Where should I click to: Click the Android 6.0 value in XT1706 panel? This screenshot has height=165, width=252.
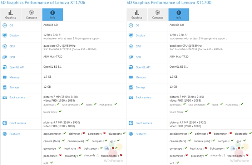coord(50,25)
